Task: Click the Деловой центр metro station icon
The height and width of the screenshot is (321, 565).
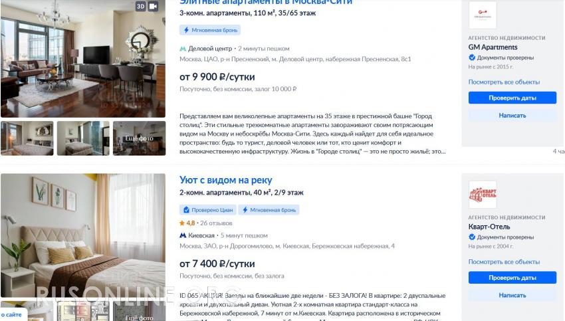Action: tap(183, 49)
